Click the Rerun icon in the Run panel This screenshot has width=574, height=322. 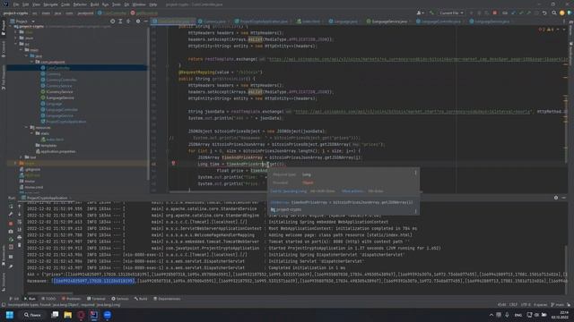11,207
